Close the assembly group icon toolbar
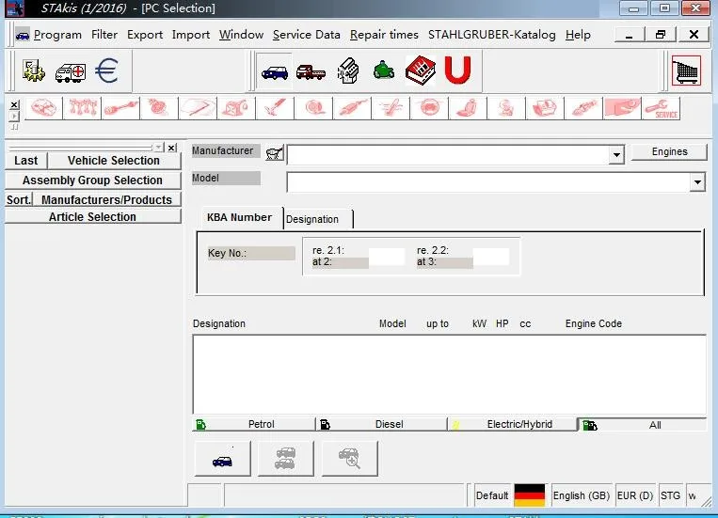718x518 pixels. point(15,104)
